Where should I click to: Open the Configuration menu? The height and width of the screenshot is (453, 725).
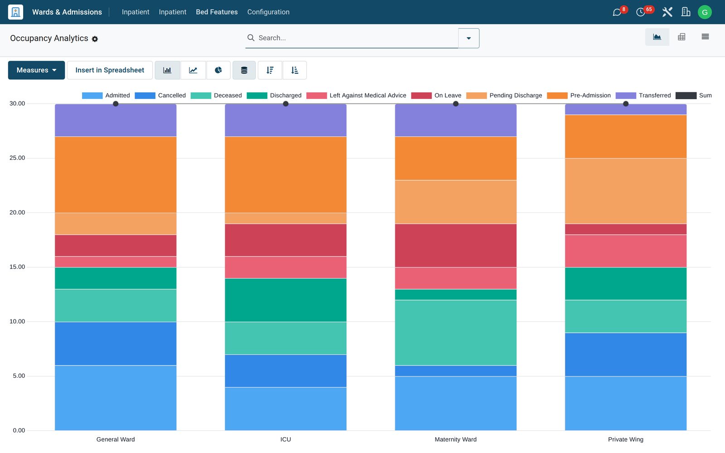point(268,12)
